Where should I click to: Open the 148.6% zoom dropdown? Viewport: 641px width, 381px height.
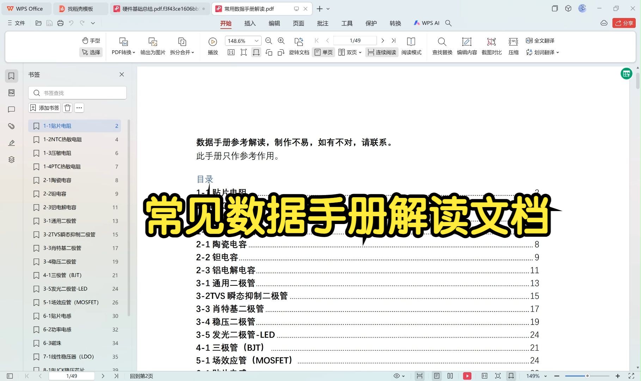pyautogui.click(x=257, y=41)
